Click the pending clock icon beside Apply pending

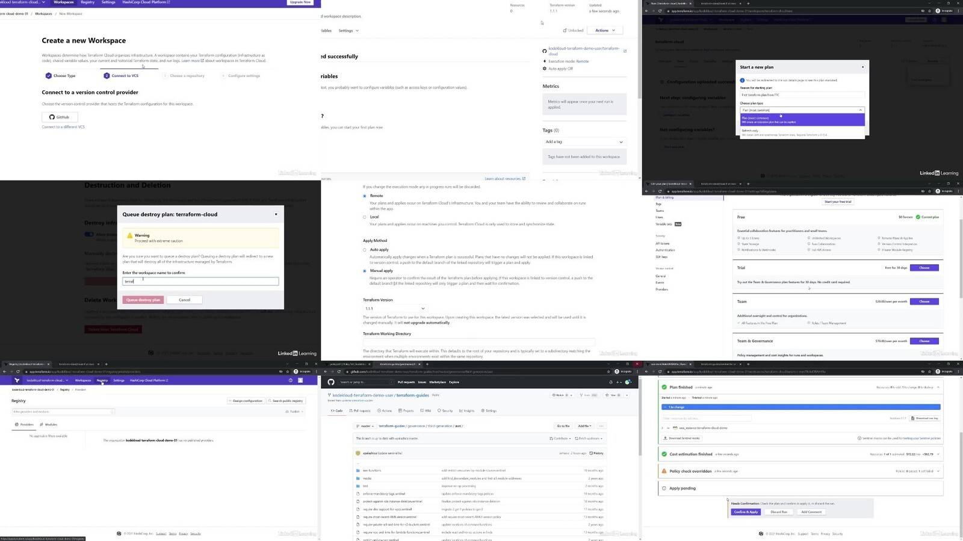point(664,488)
